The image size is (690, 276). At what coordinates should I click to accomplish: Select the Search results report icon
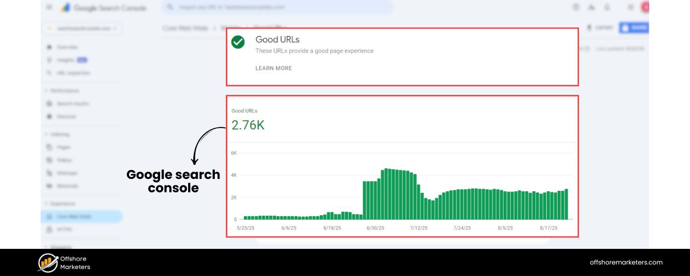[x=49, y=103]
